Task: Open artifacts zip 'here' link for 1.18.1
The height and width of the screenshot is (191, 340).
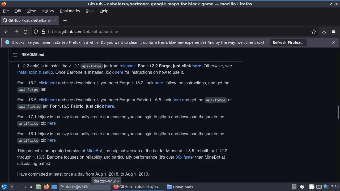Action: 52,140
